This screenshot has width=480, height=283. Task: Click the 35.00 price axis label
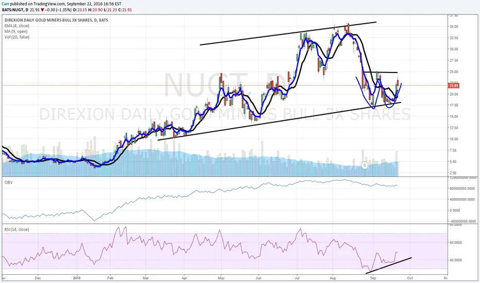(x=454, y=27)
